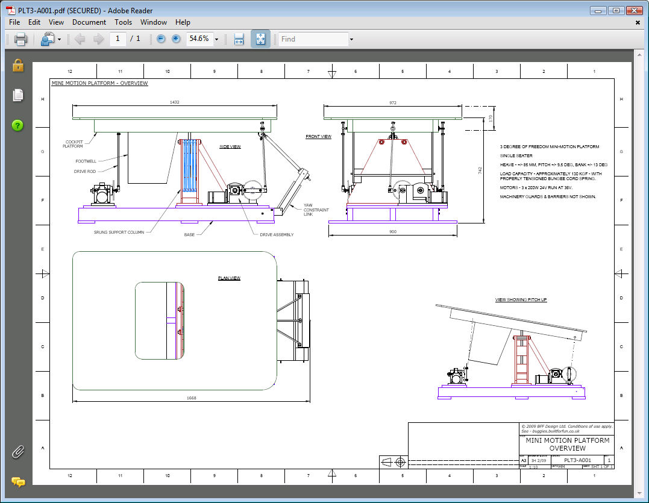
Task: Click the collaborate/share icon
Action: [47, 39]
